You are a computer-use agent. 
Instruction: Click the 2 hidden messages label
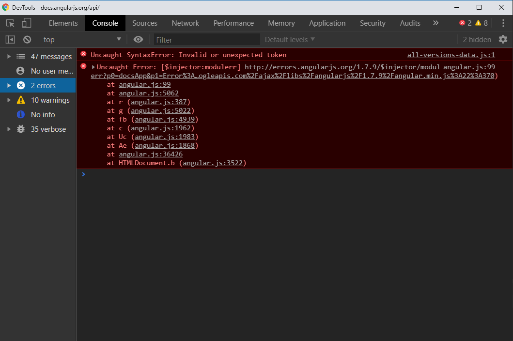point(477,40)
